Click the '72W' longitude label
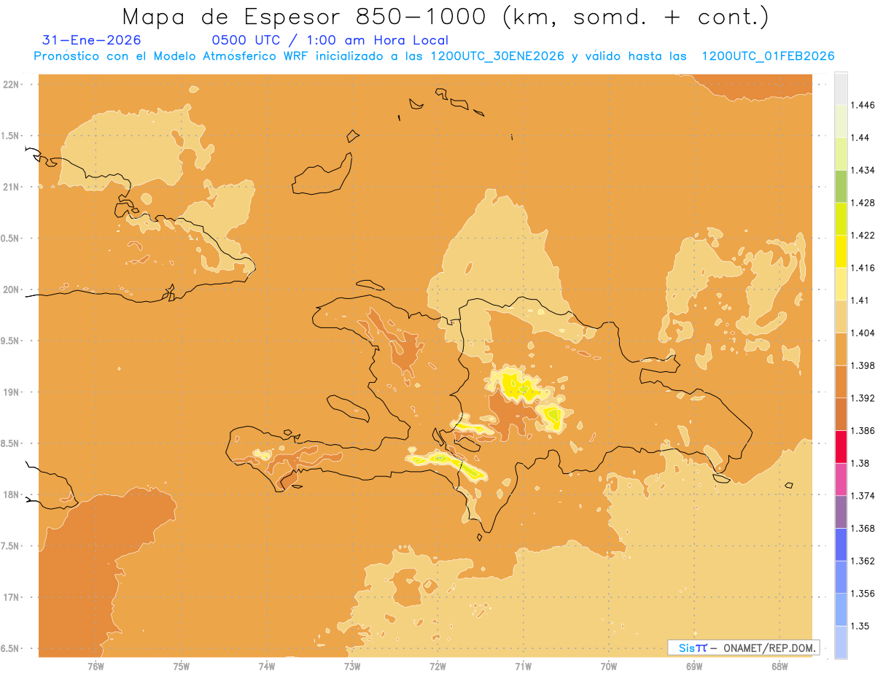 [437, 667]
